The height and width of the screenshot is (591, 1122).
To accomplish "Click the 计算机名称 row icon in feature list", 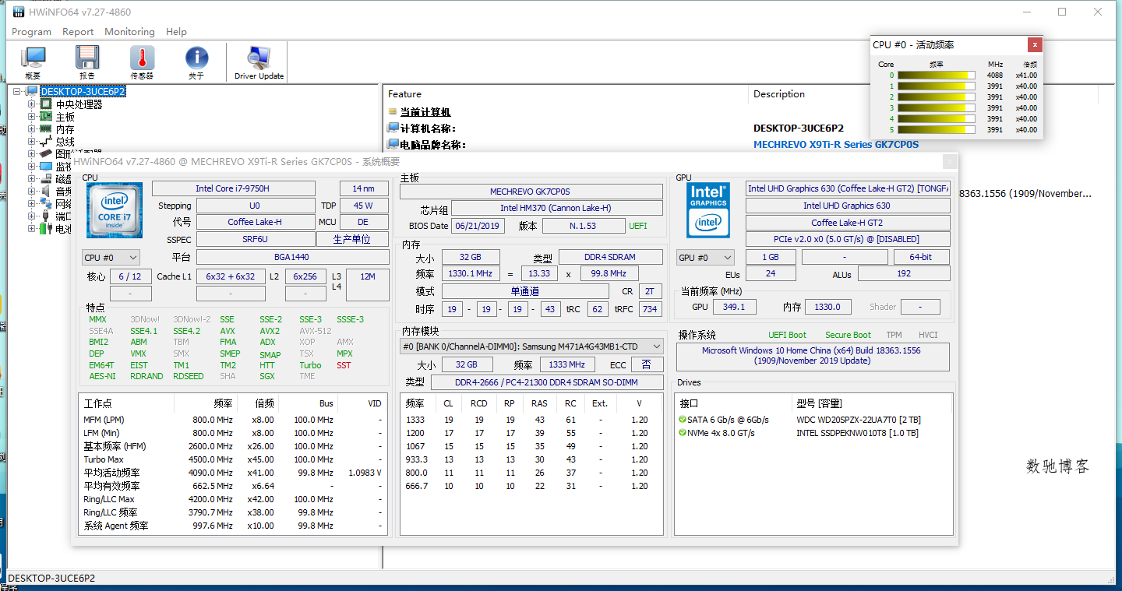I will tap(393, 128).
